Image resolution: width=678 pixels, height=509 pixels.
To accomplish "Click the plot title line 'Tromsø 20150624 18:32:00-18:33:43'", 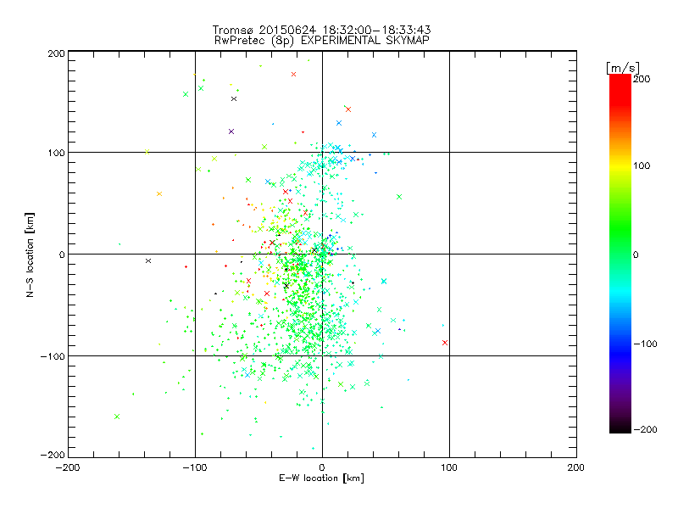I will 321,30.
